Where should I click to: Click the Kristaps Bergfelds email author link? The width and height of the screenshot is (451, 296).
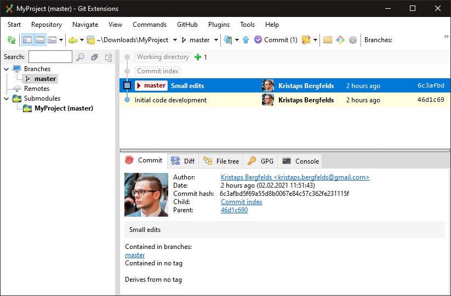tap(295, 177)
